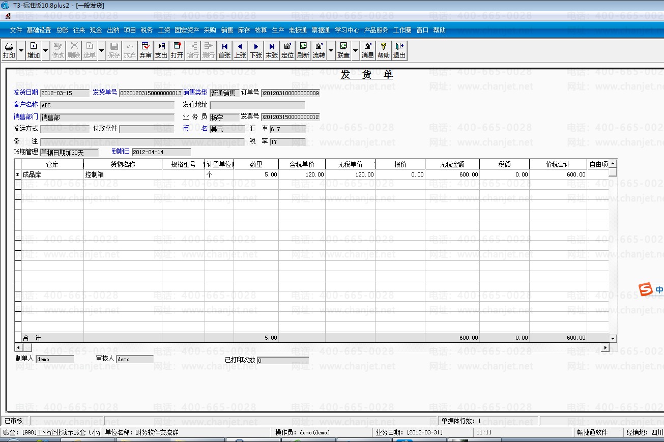Click the 到期日 field showing 2012-04-14
The height and width of the screenshot is (442, 664).
tap(161, 152)
